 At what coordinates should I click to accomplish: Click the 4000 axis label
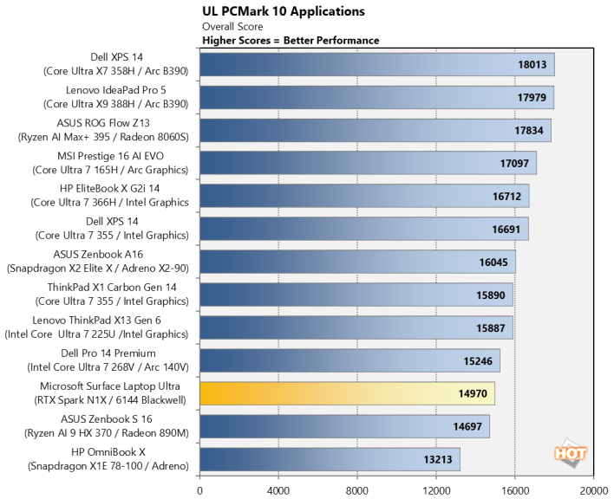pyautogui.click(x=278, y=490)
